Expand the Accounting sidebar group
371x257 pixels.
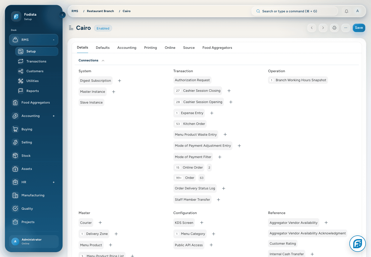pos(54,116)
